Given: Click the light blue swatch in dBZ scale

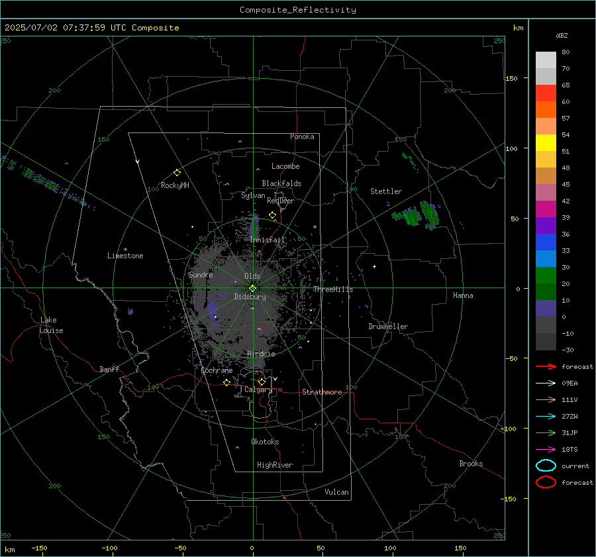Looking at the screenshot, I should click(x=546, y=259).
